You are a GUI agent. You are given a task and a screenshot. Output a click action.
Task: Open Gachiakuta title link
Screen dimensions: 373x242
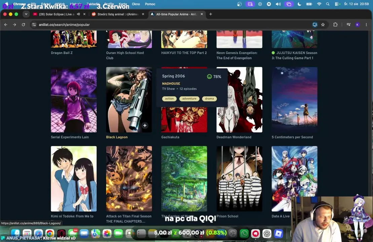coord(170,137)
